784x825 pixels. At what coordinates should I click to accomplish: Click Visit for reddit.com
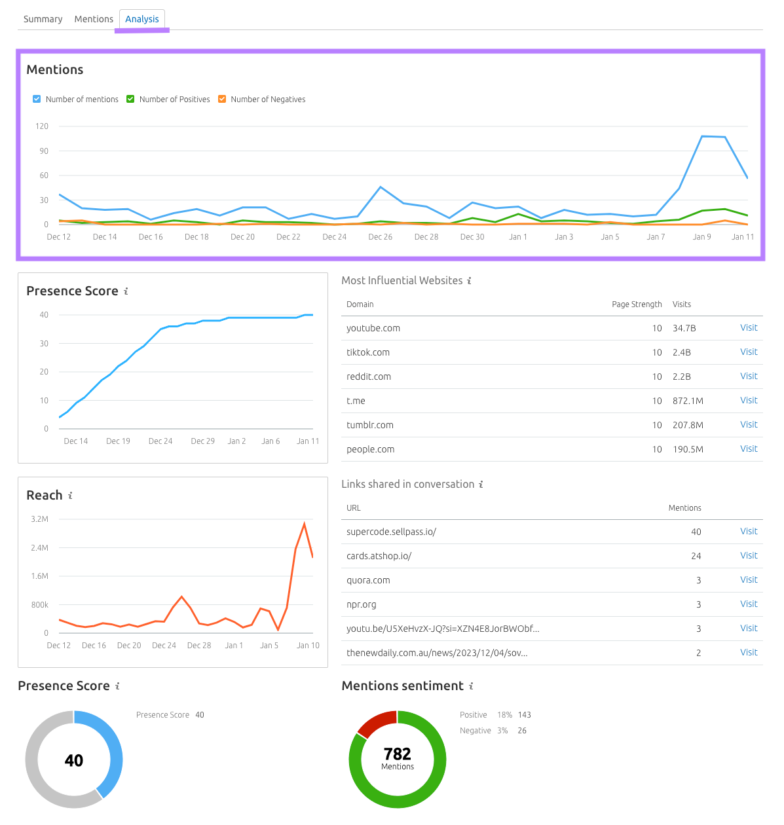tap(749, 376)
